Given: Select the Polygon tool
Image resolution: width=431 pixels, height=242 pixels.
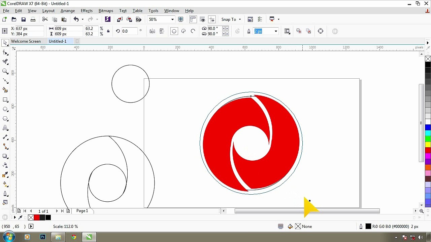Looking at the screenshot, I should [x=5, y=119].
